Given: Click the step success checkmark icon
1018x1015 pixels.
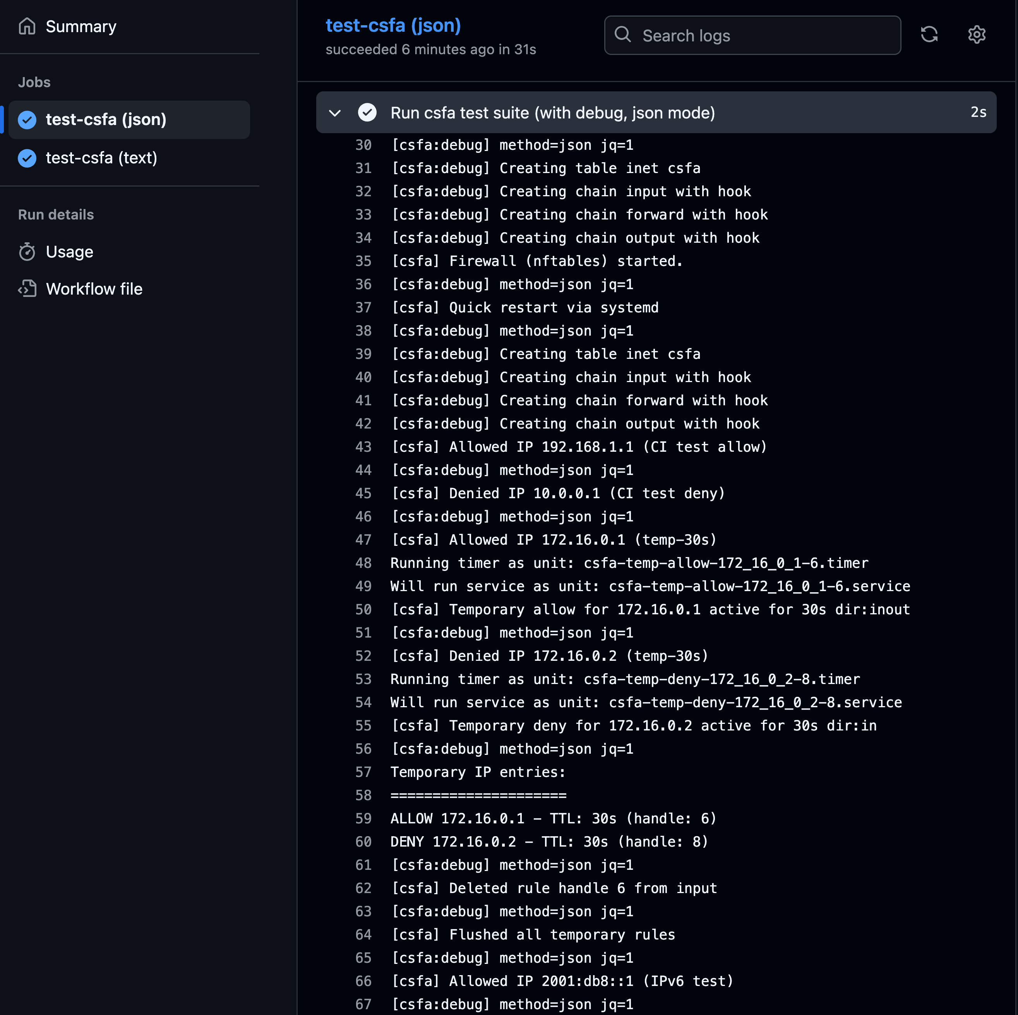Looking at the screenshot, I should point(367,112).
